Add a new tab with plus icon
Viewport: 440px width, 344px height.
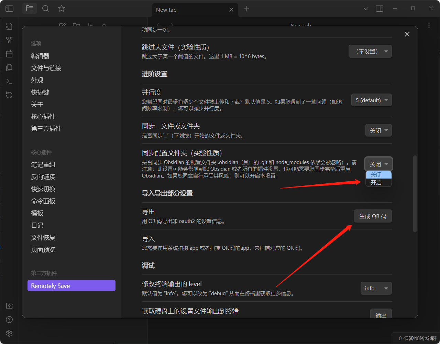pos(246,9)
